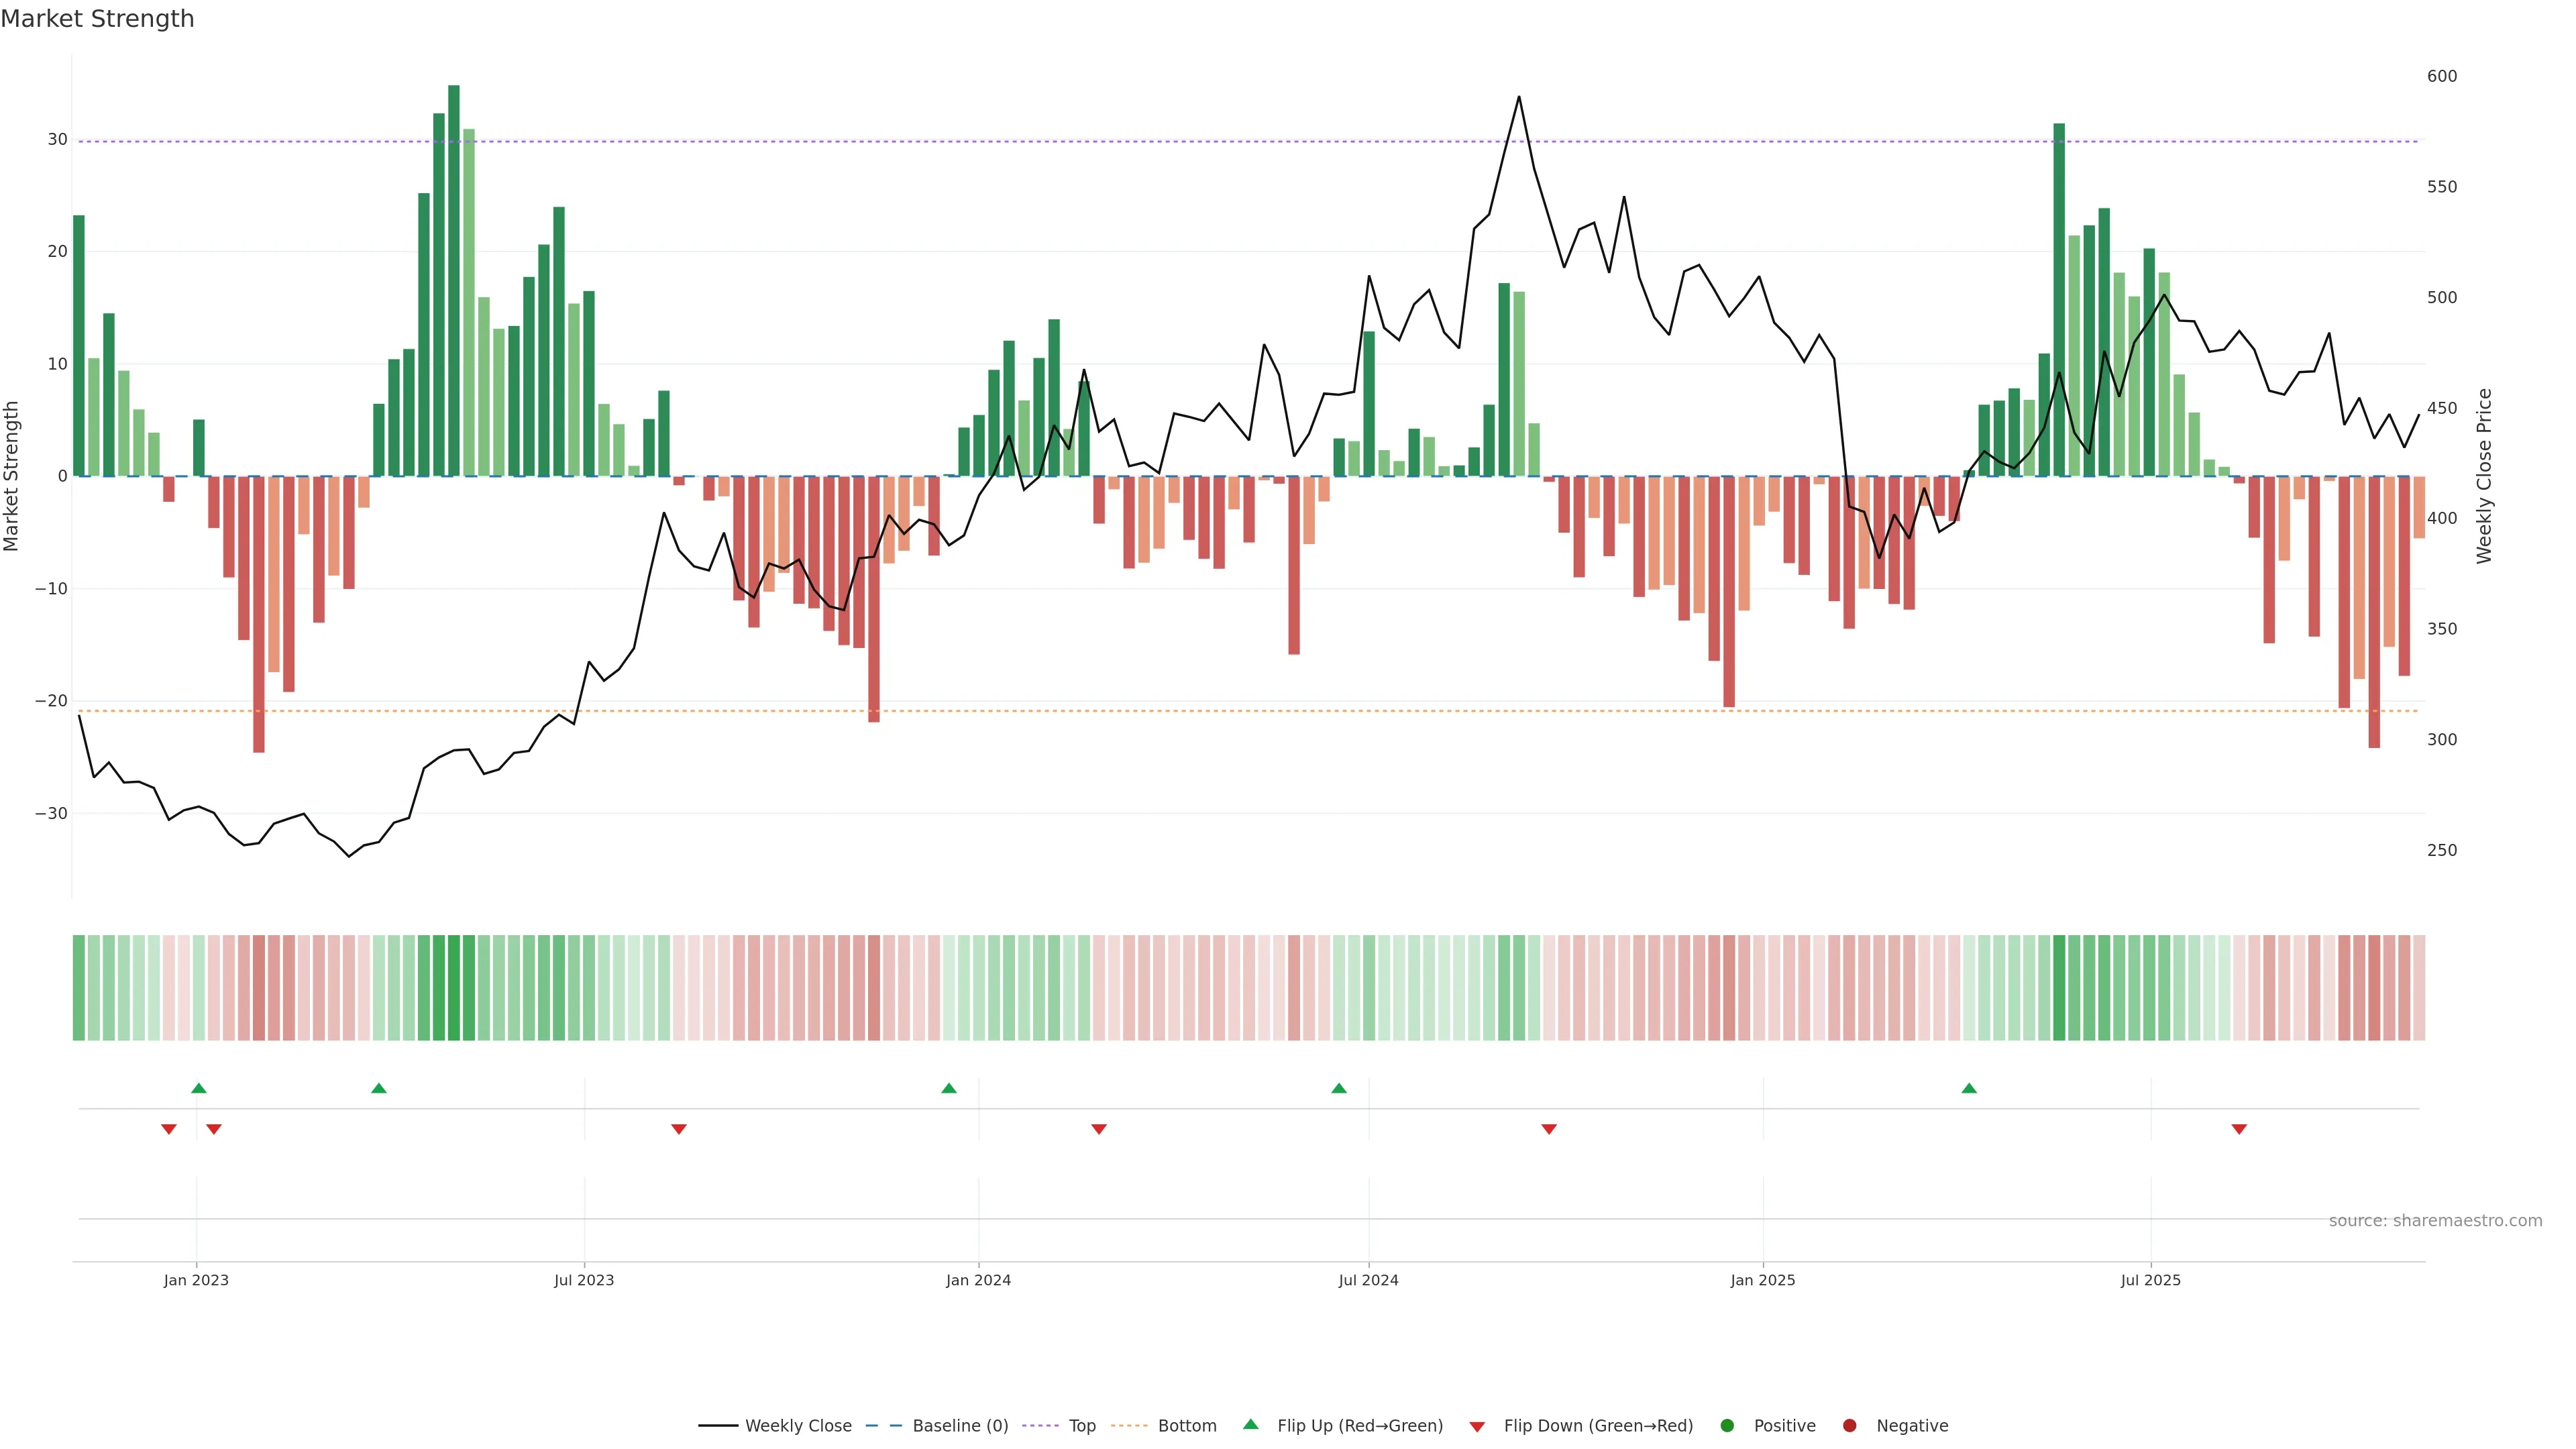Image resolution: width=2576 pixels, height=1449 pixels.
Task: Click the flip down marker after Jul 2023
Action: 679,1129
